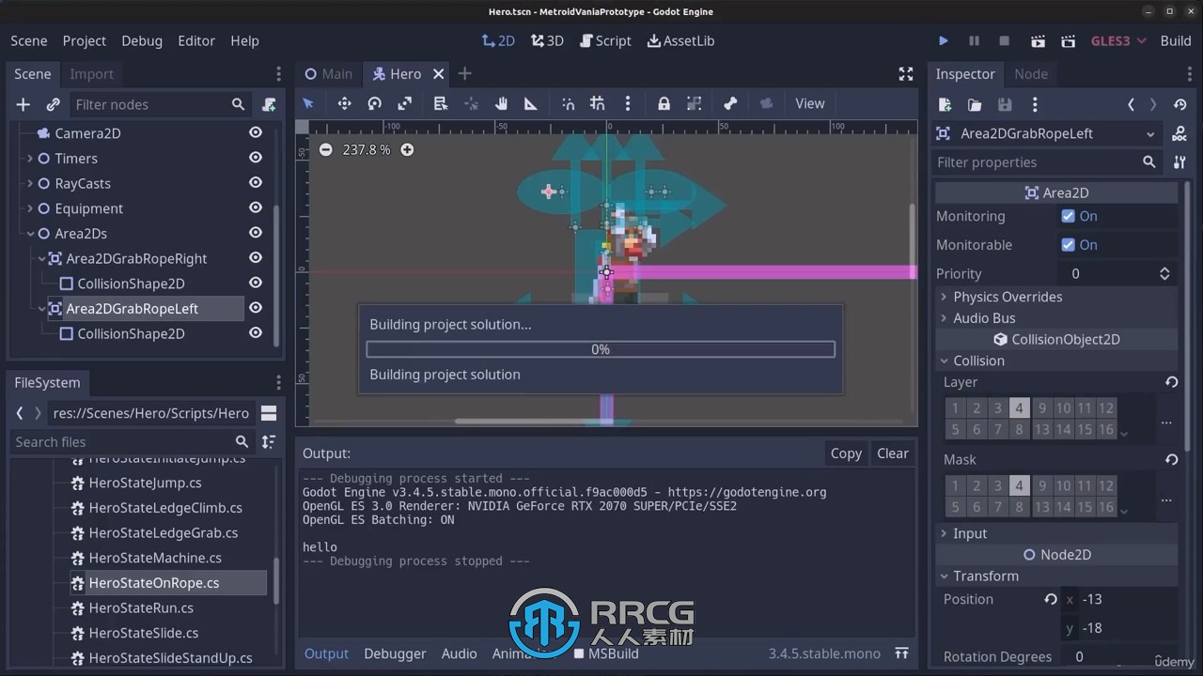The image size is (1203, 676).
Task: Toggle collision Layer bit 4
Action: pyautogui.click(x=1019, y=408)
